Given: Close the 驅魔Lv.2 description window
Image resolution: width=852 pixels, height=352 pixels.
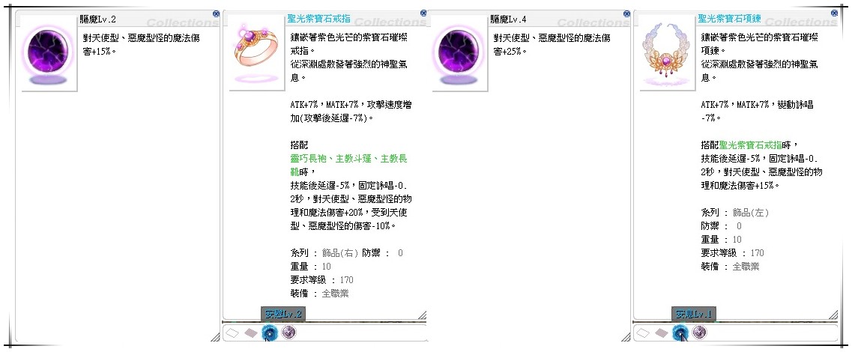Looking at the screenshot, I should point(217,13).
